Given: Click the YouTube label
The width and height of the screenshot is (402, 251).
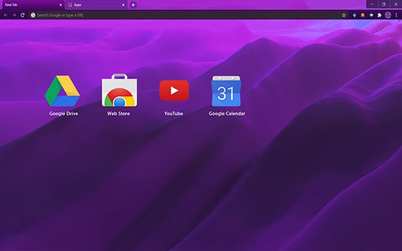Looking at the screenshot, I should (173, 114).
